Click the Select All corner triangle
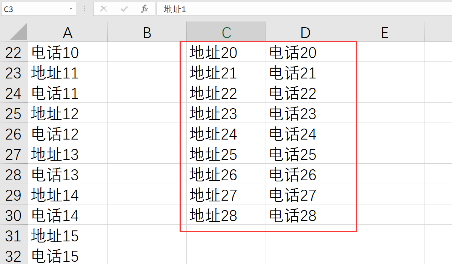This screenshot has height=264, width=452. click(x=18, y=32)
